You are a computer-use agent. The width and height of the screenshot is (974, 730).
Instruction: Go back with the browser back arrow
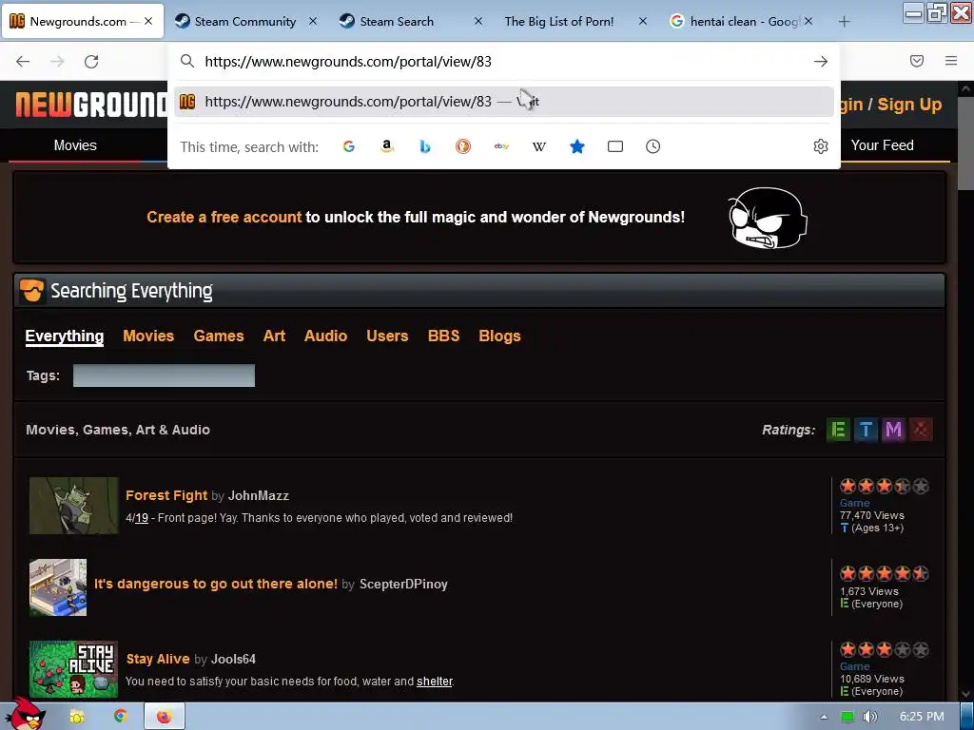(x=23, y=62)
